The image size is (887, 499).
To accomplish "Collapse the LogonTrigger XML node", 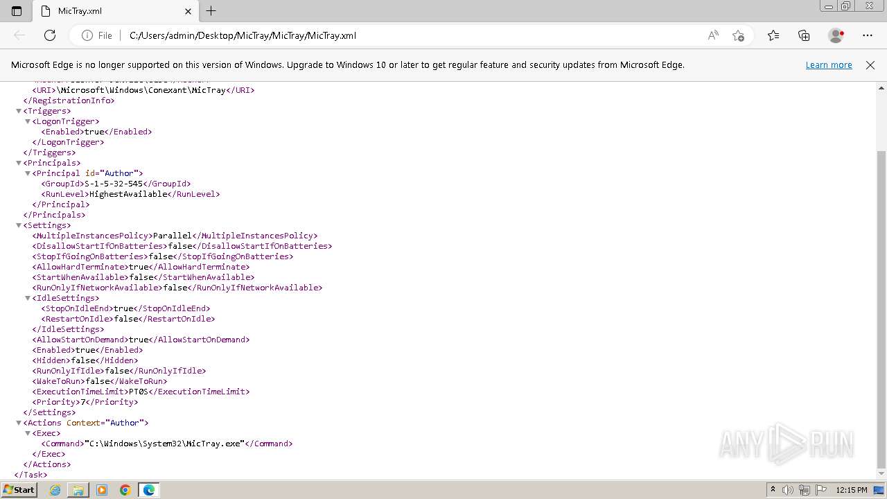I will [28, 121].
